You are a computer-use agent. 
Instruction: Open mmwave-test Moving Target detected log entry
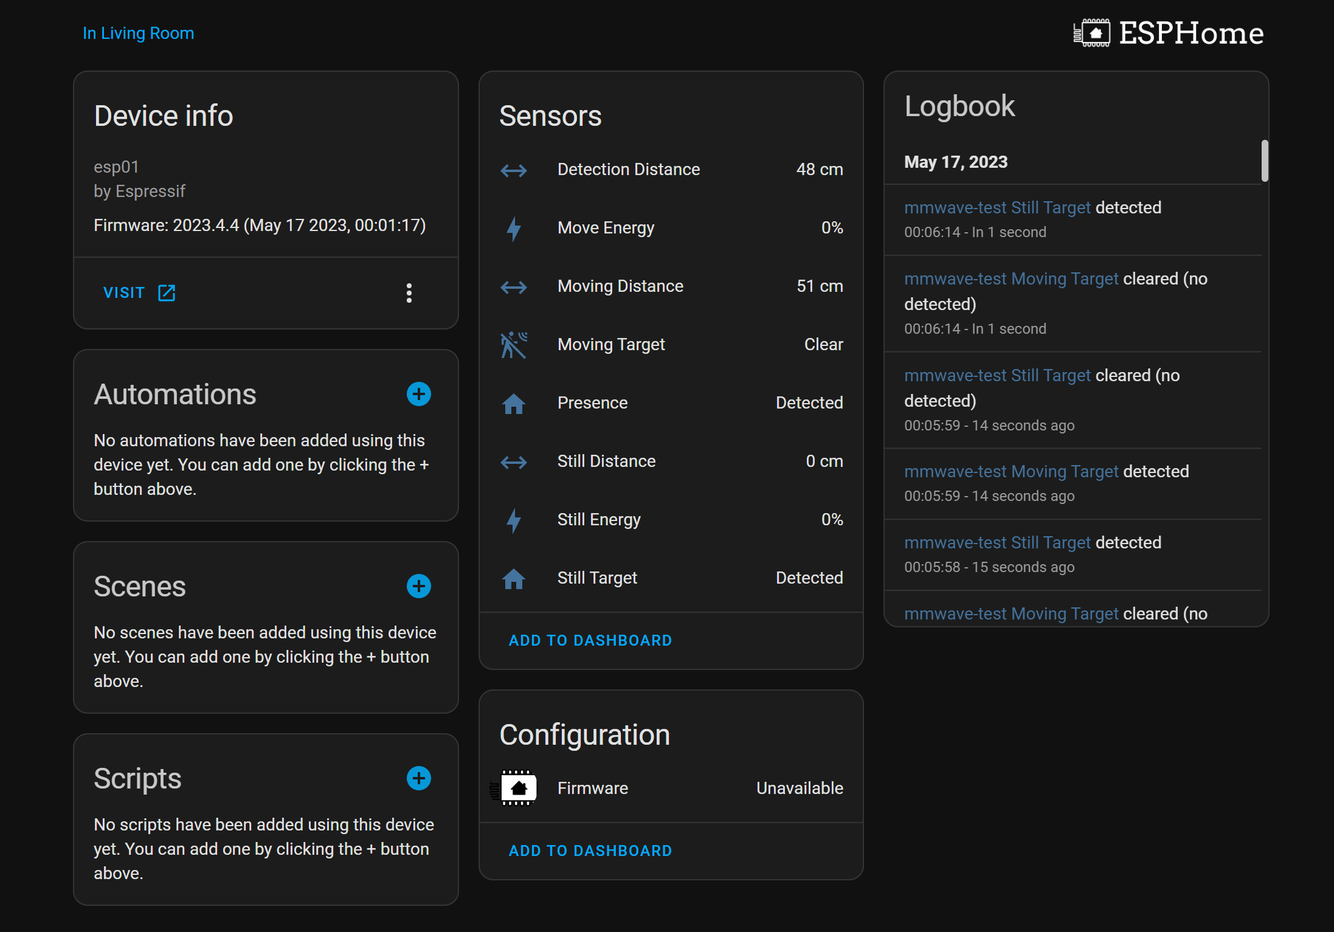point(1011,472)
